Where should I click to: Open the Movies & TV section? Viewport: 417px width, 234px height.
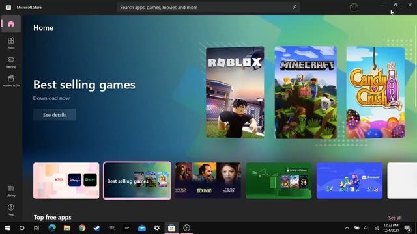coord(11,81)
